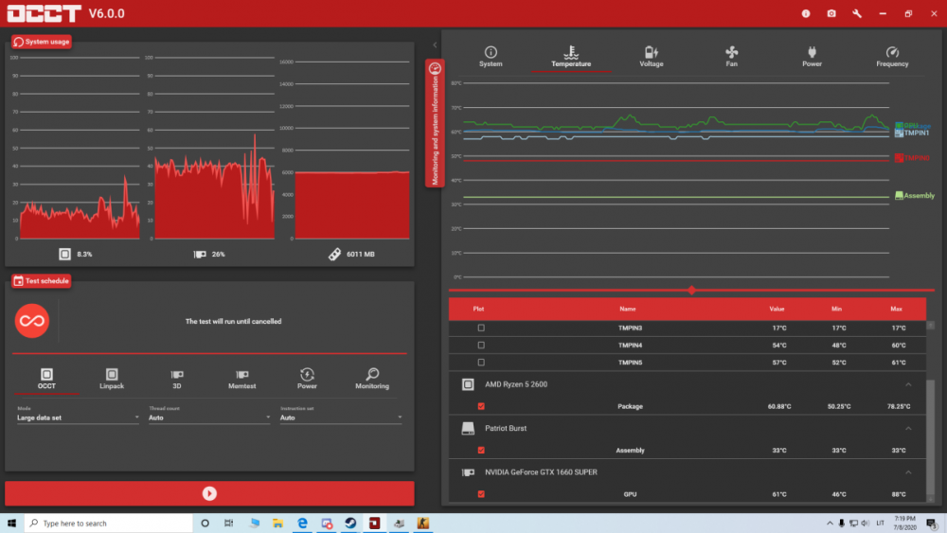Screen dimensions: 947x533
Task: Click the Monitoring and system information side button
Action: pyautogui.click(x=435, y=123)
